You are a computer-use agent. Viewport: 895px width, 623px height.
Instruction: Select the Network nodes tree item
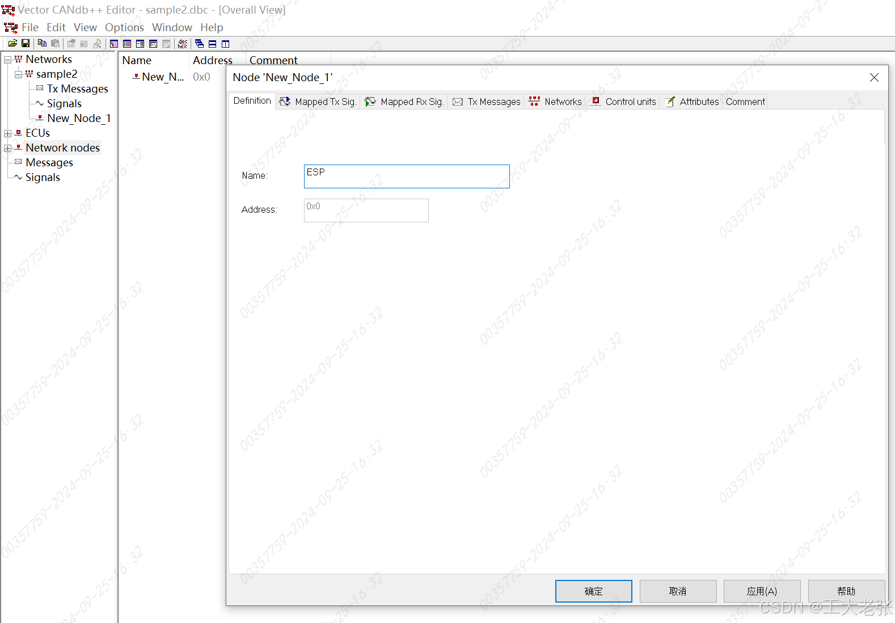click(x=62, y=148)
